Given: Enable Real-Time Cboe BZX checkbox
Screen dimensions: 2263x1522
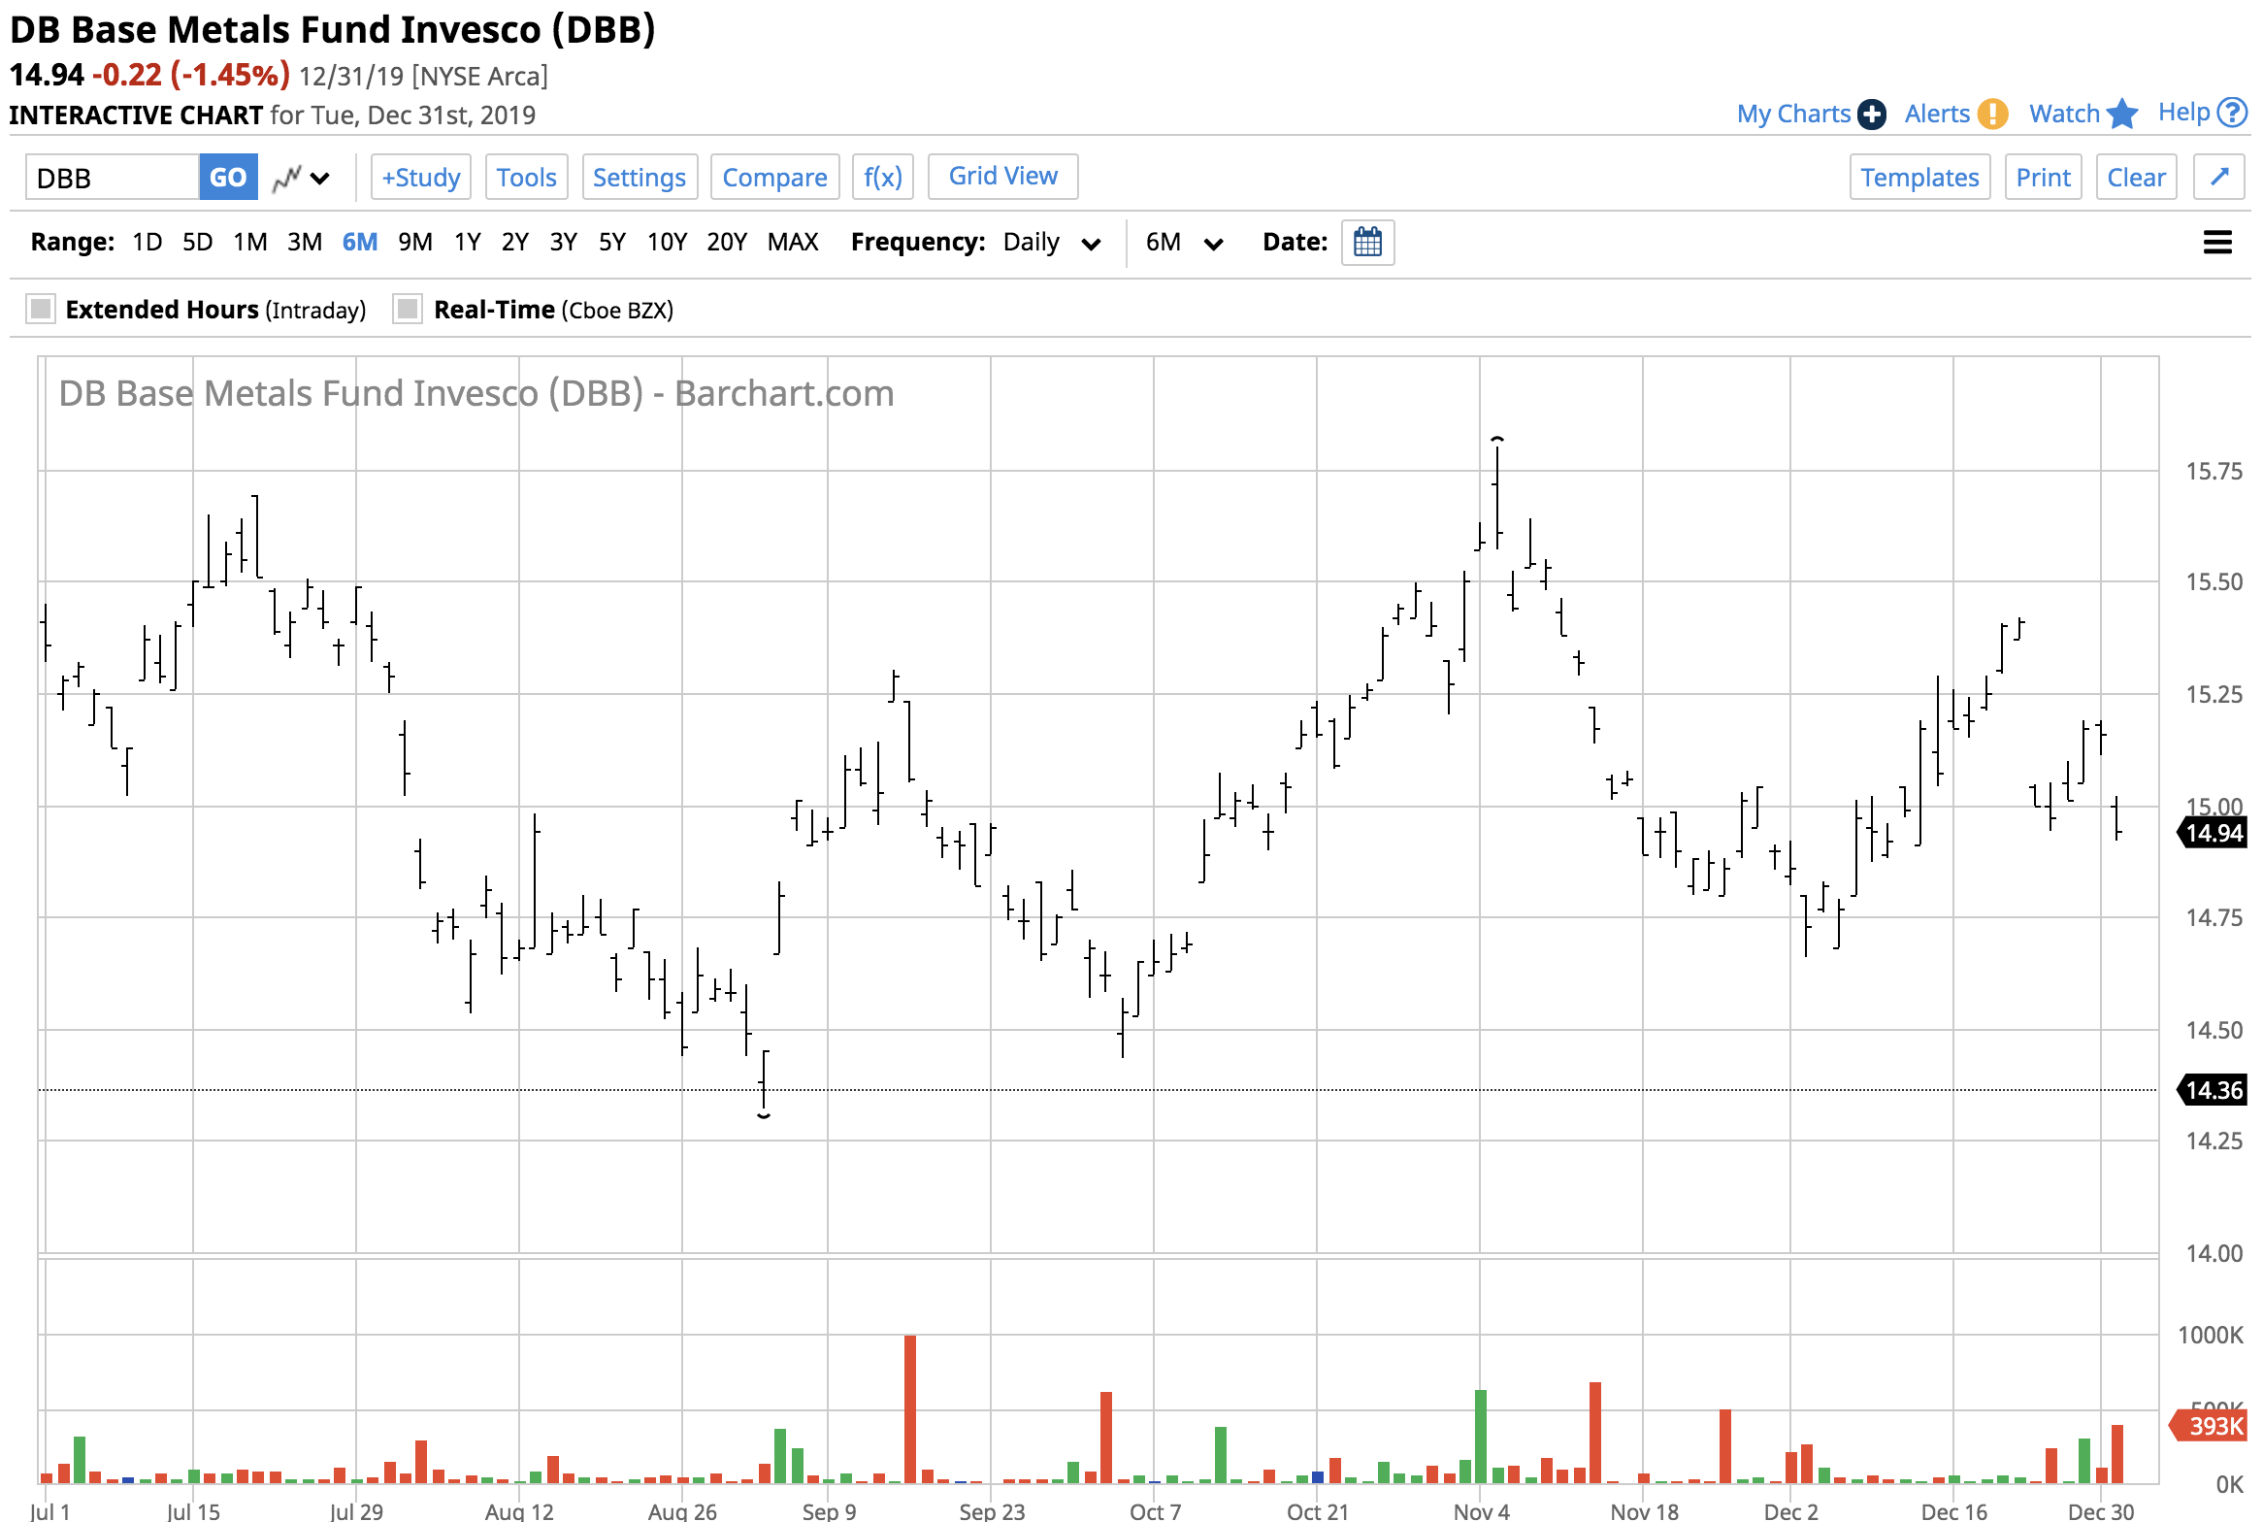Looking at the screenshot, I should tap(408, 310).
